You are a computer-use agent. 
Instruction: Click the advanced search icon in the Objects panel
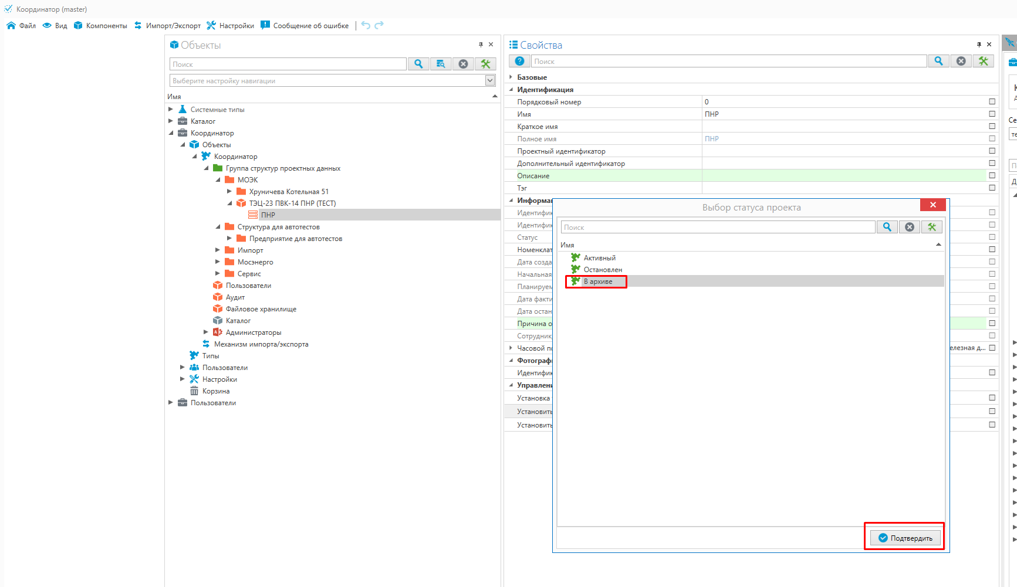click(441, 64)
